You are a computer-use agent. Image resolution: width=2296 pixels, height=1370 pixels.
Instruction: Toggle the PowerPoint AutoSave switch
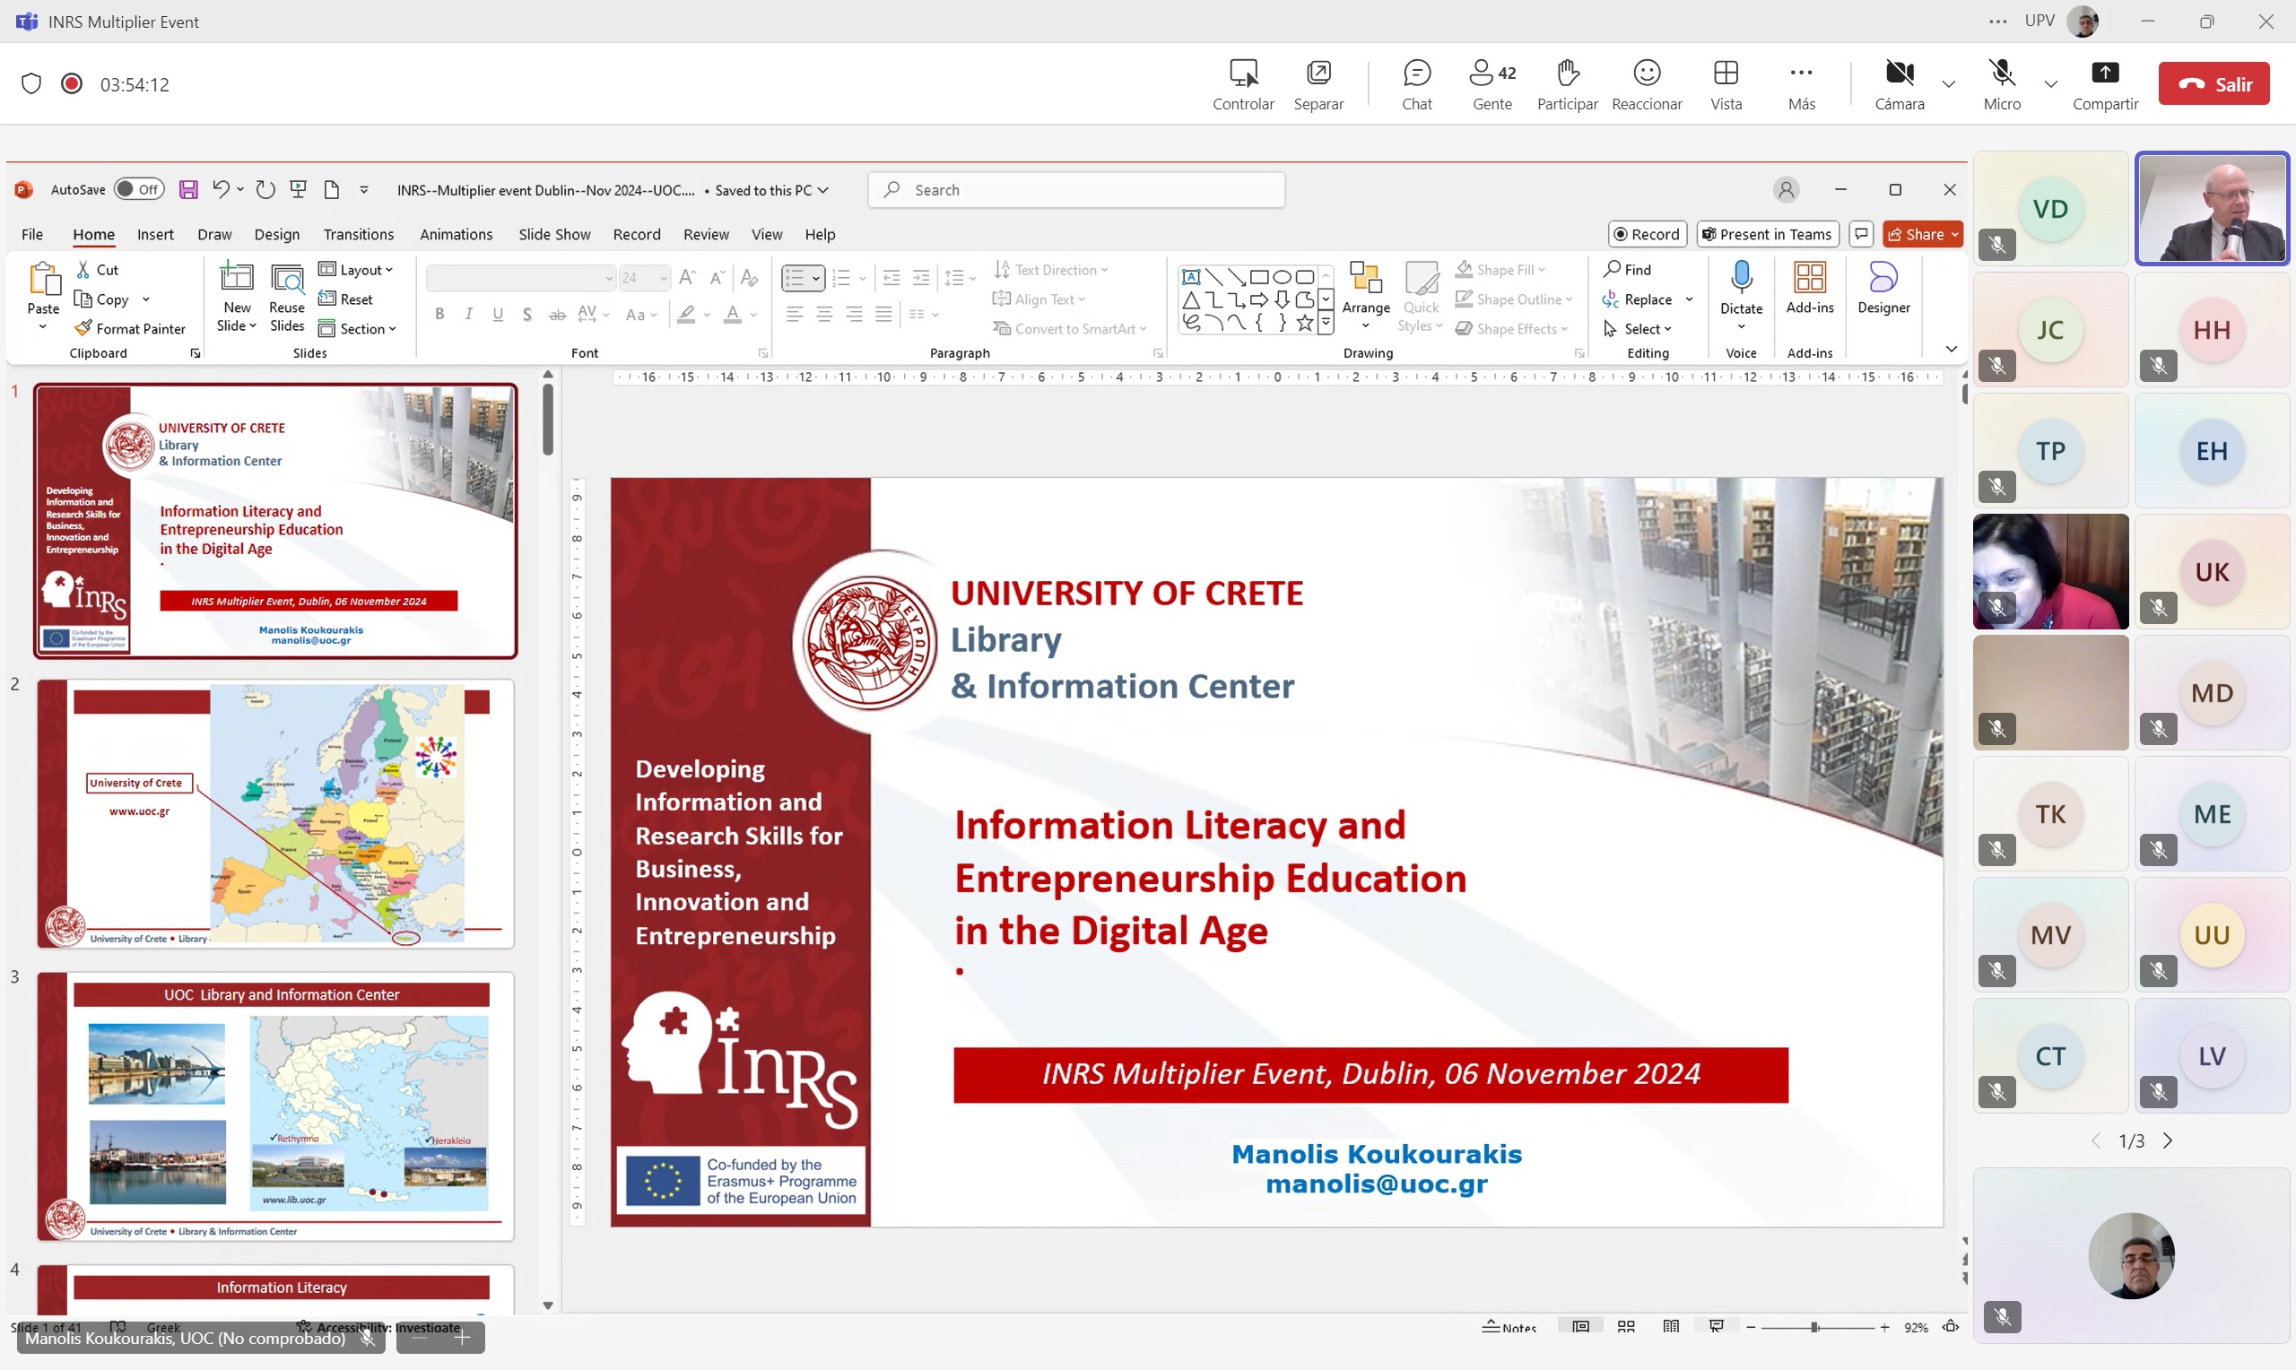(x=138, y=189)
